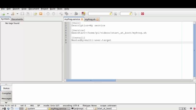Switch to the [start_at_boot] taskbar window
196x110 pixels.
pyautogui.click(x=105, y=108)
